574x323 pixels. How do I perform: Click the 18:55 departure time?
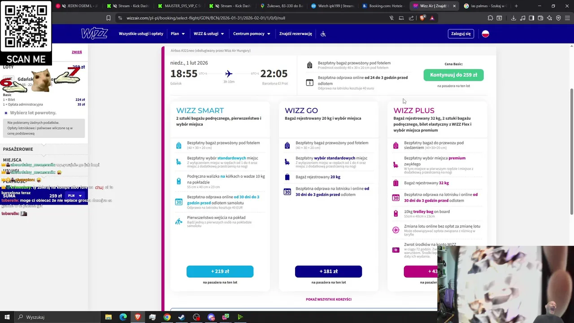(184, 74)
